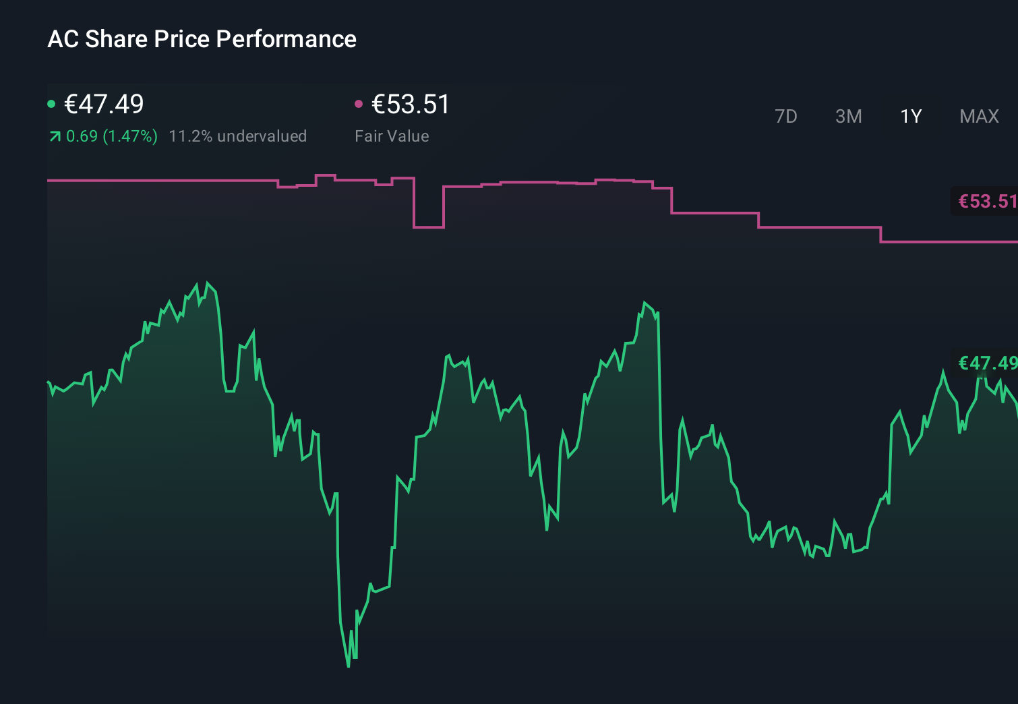The height and width of the screenshot is (704, 1018).
Task: Click the pink Fair Value legend dot
Action: (359, 103)
